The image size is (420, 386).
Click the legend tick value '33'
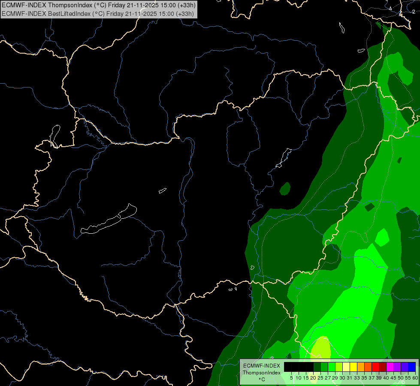click(357, 378)
